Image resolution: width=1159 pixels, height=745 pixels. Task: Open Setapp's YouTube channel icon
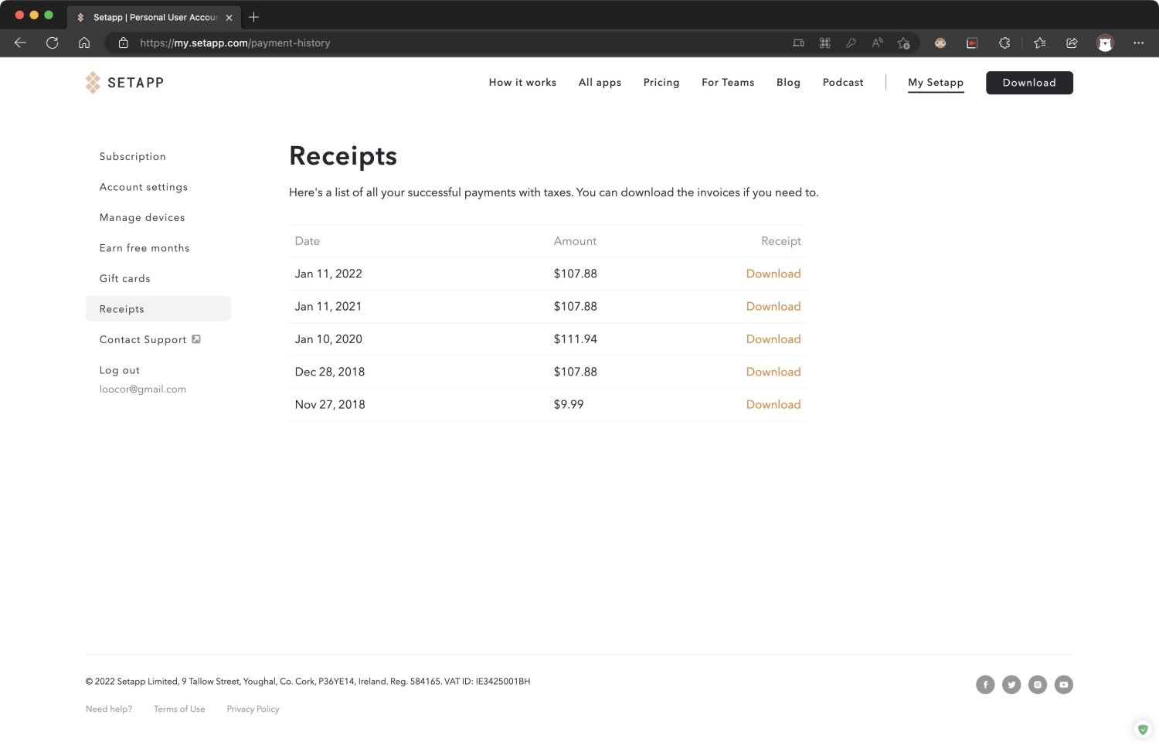click(x=1064, y=684)
